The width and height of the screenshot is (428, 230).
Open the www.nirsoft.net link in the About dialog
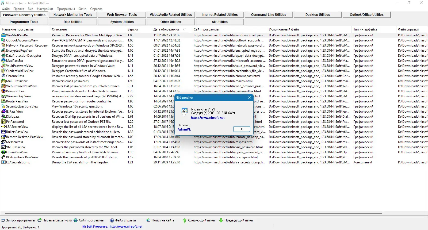click(x=208, y=118)
